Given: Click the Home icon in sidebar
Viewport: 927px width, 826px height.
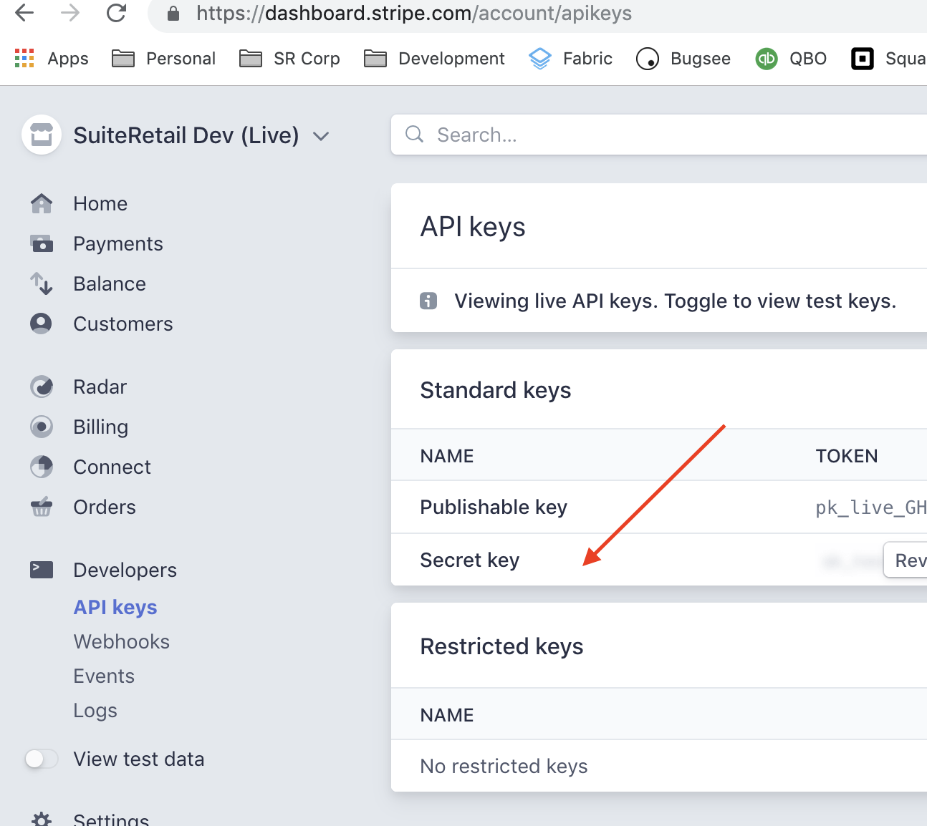Looking at the screenshot, I should tap(42, 204).
